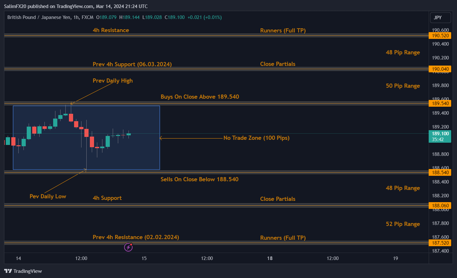Screen dimensions: 457x278
Task: Click the economic event lightning icon
Action: (x=128, y=247)
